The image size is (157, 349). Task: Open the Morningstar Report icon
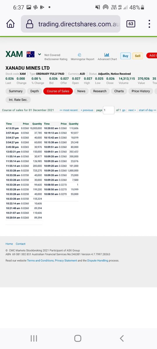tap(79, 55)
